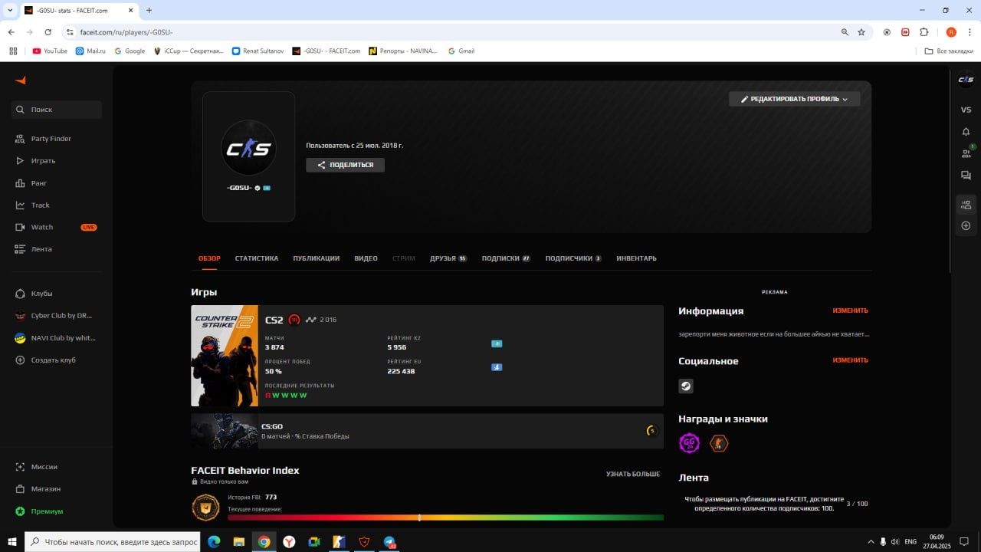This screenshot has height=552, width=981.
Task: Click the plus circle icon in right sidebar
Action: click(x=966, y=226)
